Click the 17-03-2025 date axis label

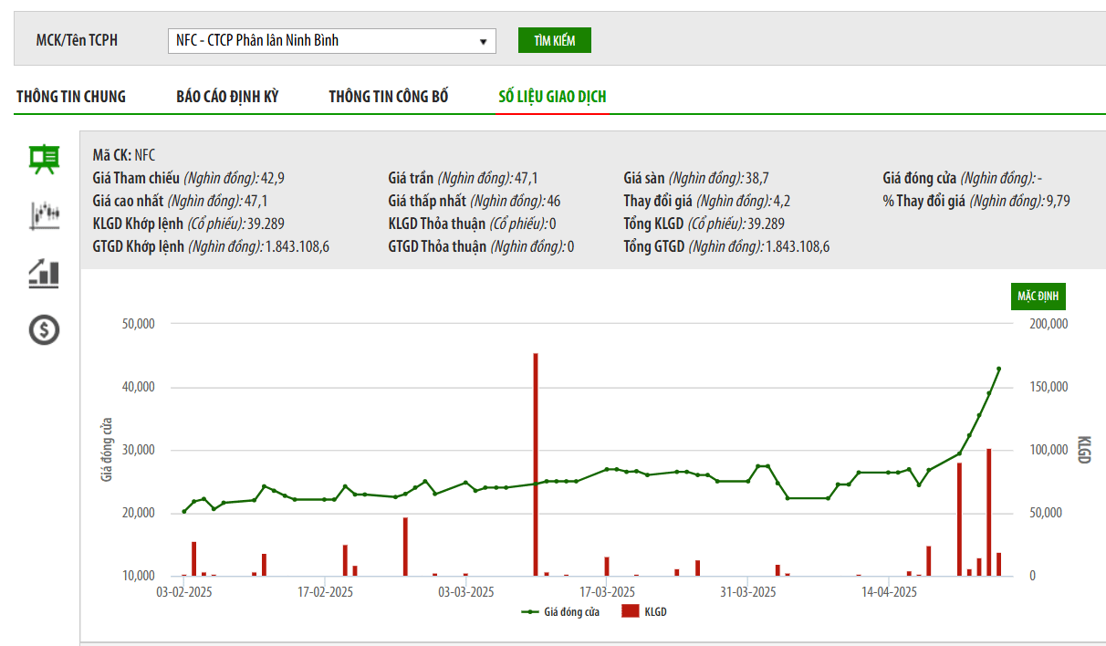click(x=608, y=592)
